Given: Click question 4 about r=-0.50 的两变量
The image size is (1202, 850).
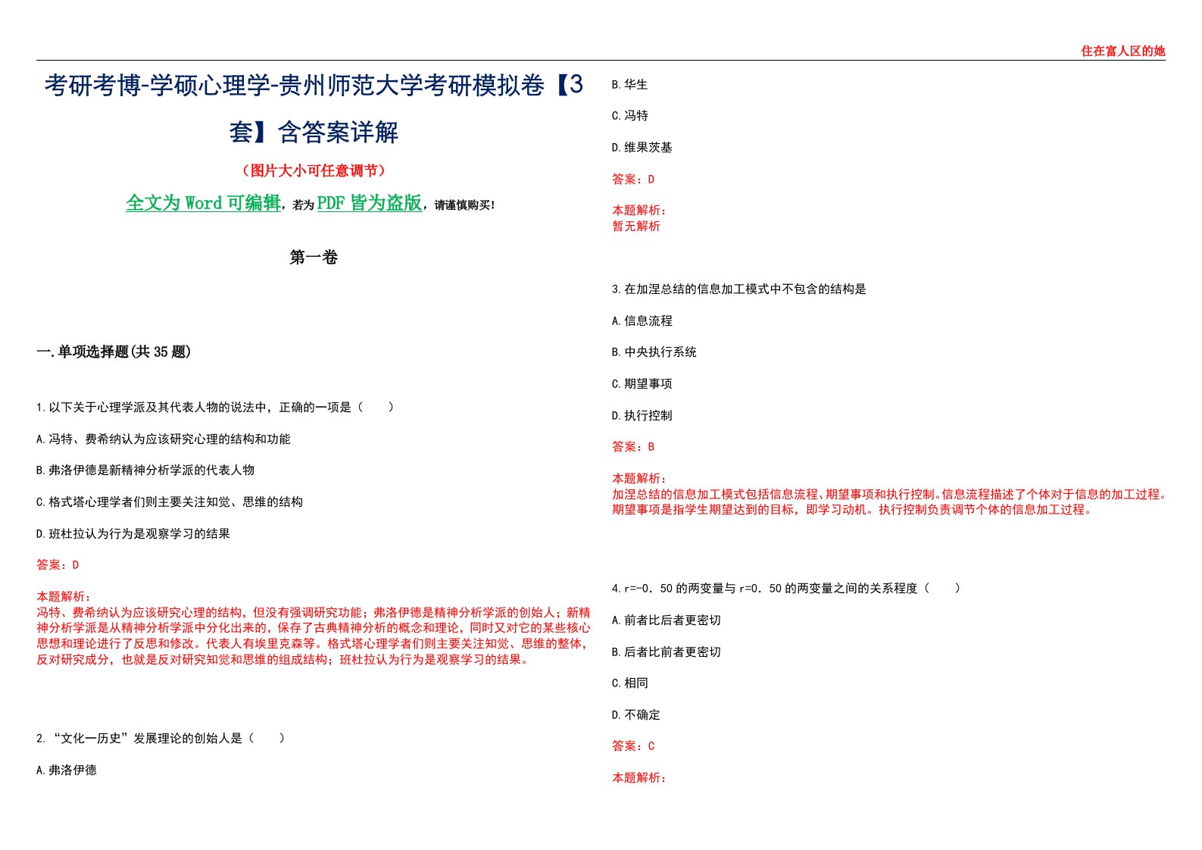Looking at the screenshot, I should pyautogui.click(x=786, y=589).
